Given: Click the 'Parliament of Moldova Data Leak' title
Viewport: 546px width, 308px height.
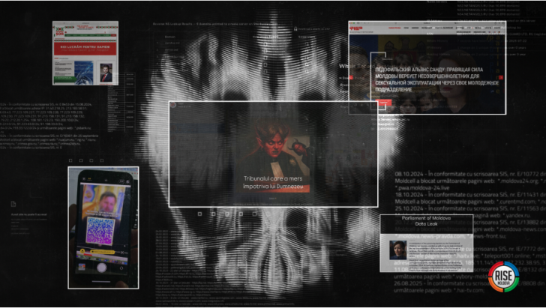Looking at the screenshot, I should coord(424,221).
